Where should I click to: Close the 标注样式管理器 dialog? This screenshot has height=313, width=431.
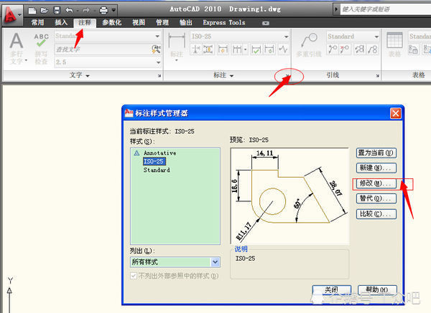coord(396,113)
